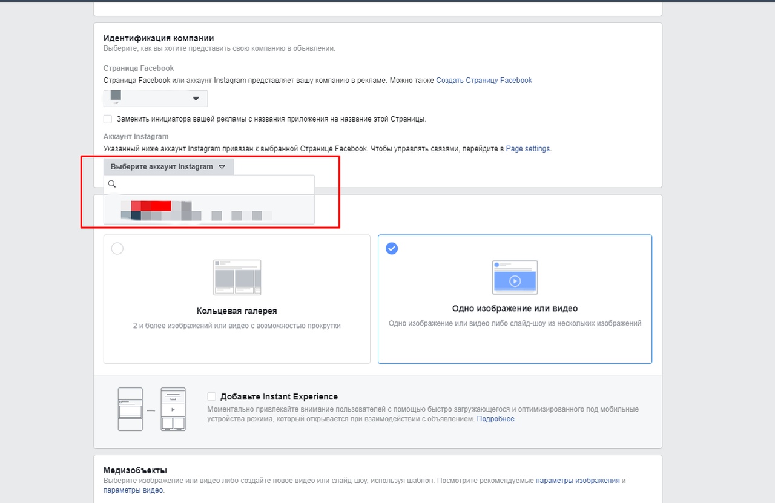Click the single image or video illustration
The width and height of the screenshot is (775, 503).
[515, 277]
